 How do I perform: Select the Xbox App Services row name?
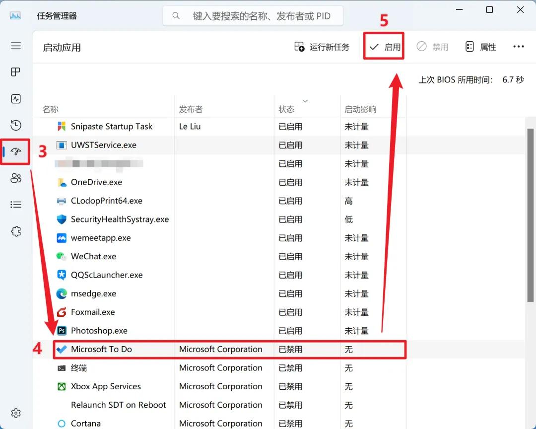click(106, 387)
